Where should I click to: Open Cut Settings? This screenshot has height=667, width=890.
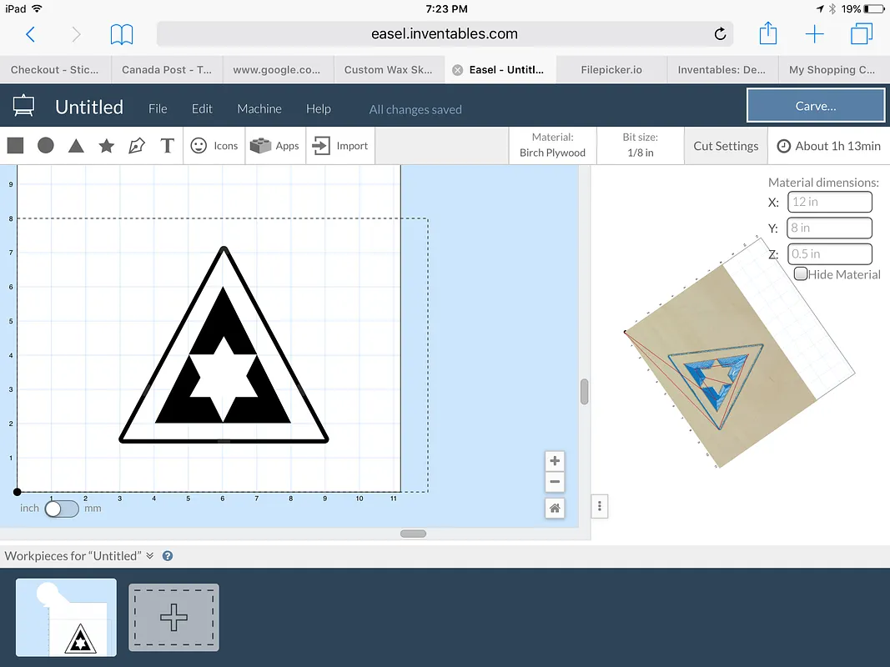point(726,146)
